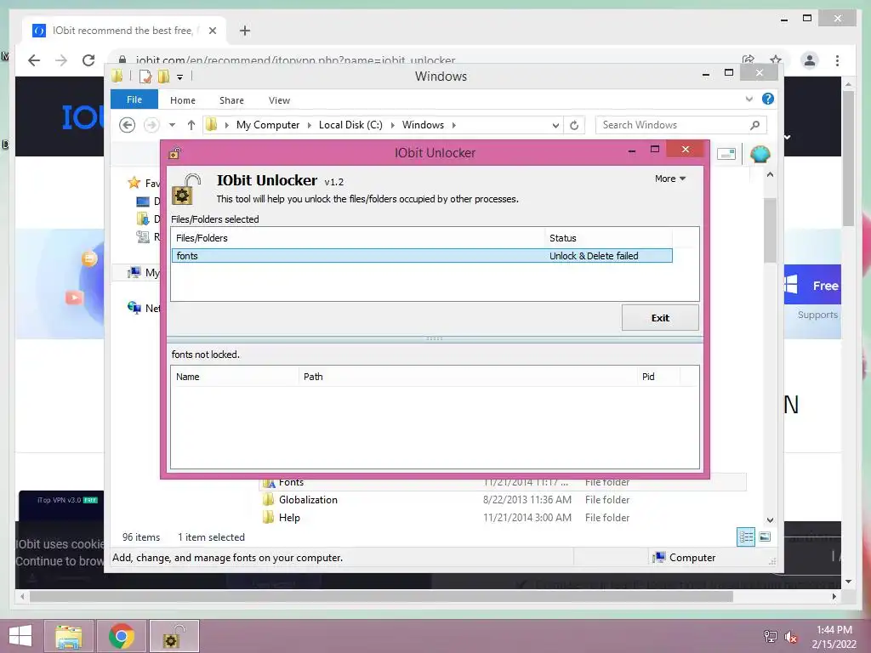This screenshot has height=653, width=871.
Task: Click the Chrome back navigation arrow
Action: click(x=34, y=60)
